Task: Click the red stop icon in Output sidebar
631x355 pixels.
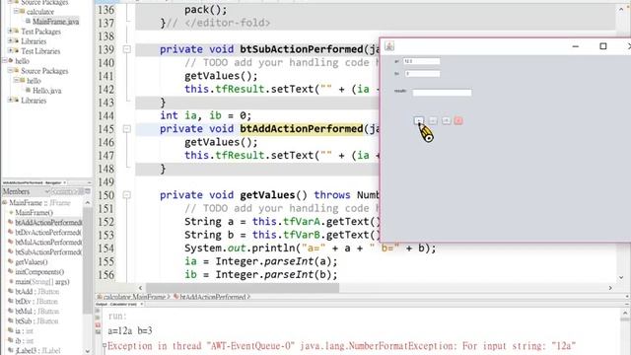Action: (98, 324)
